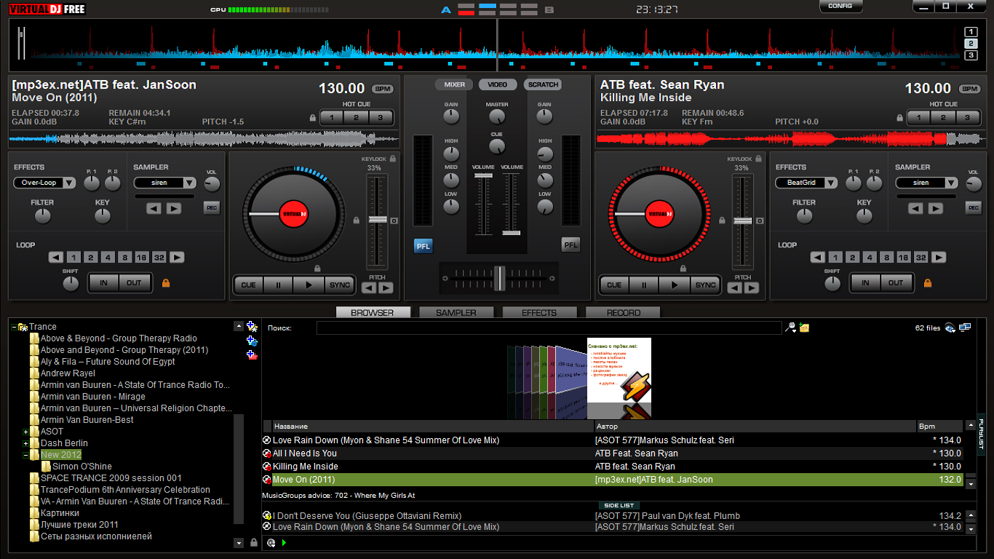Select waveform zoom level 3
The image size is (994, 559).
971,55
